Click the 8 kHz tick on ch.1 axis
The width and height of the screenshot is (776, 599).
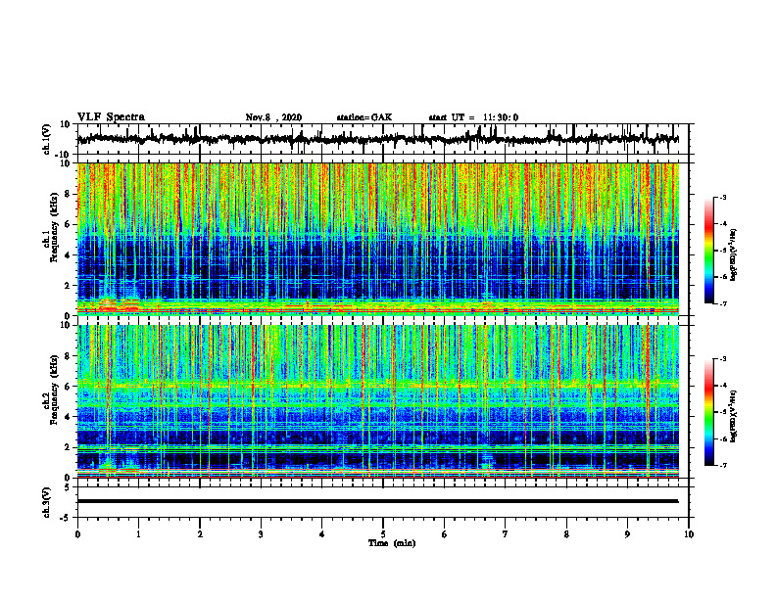(67, 194)
